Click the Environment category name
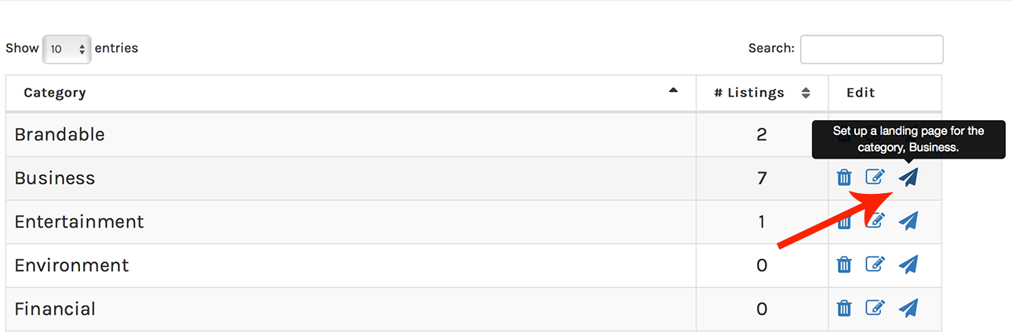The height and width of the screenshot is (332, 1012). 71,265
